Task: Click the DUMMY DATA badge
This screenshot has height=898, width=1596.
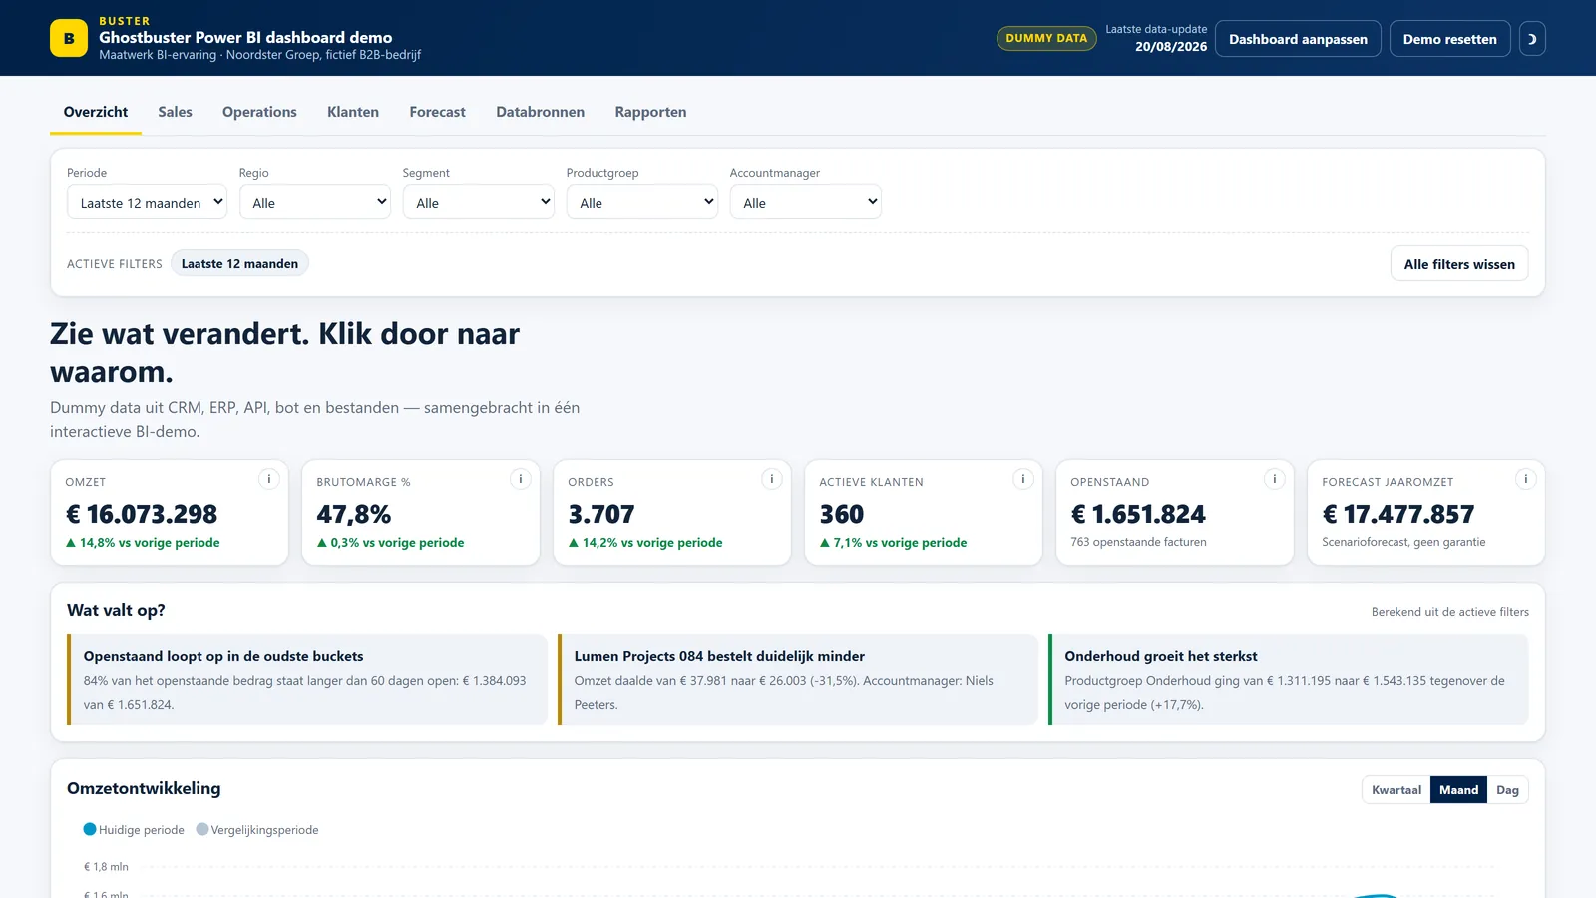Action: pyautogui.click(x=1046, y=38)
